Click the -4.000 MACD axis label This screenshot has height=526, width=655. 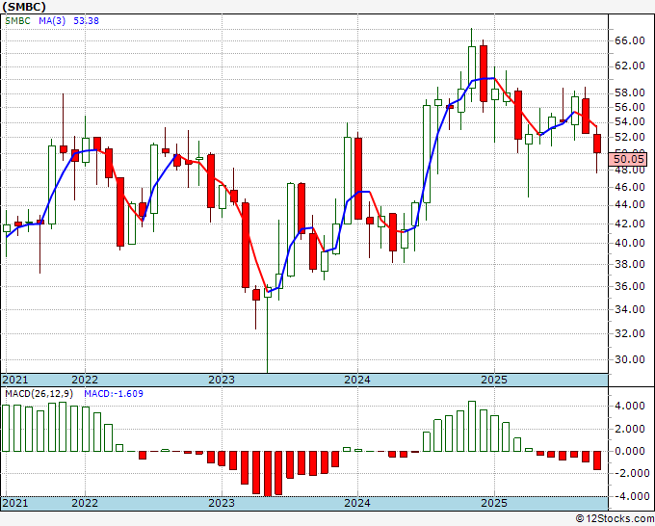(630, 496)
